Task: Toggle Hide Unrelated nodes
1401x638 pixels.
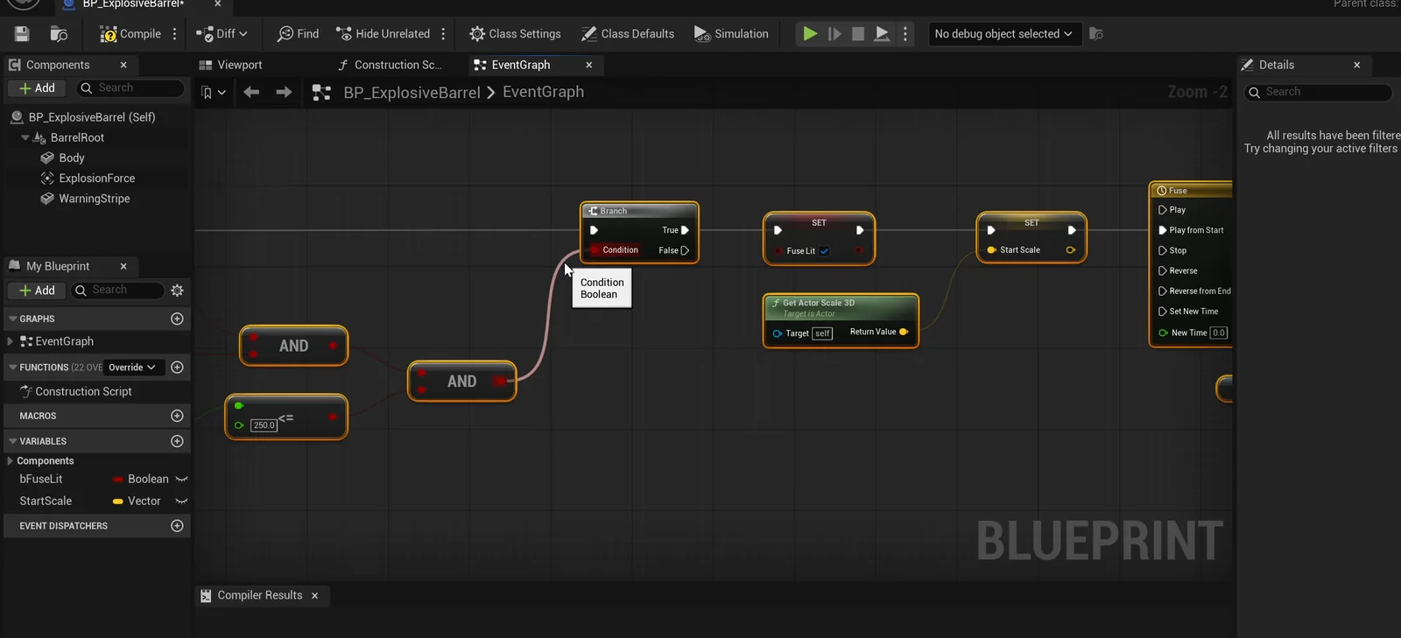Action: pos(384,34)
